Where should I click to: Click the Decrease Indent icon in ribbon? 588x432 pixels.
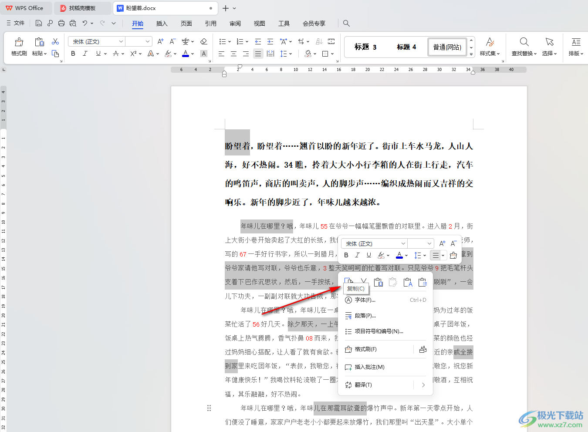258,42
